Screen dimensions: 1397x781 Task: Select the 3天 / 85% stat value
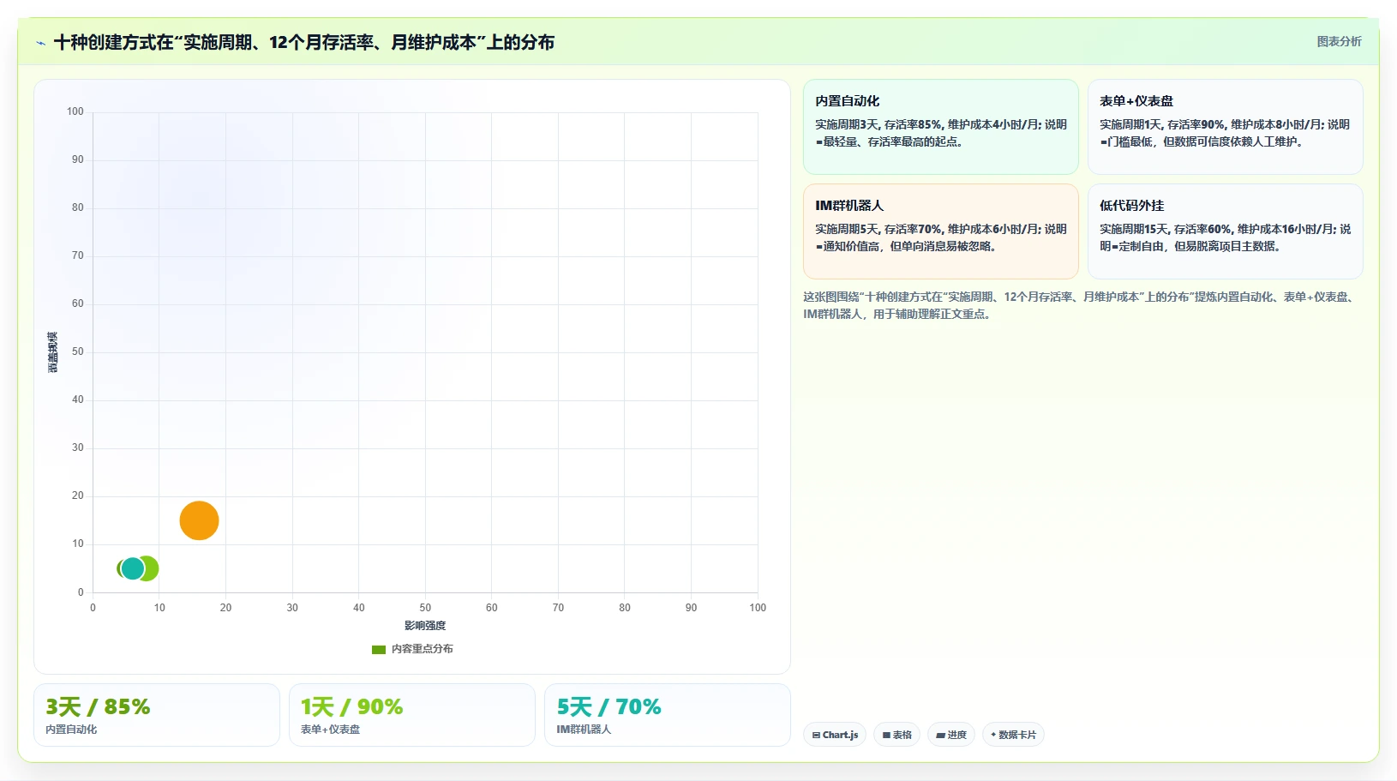pos(98,707)
